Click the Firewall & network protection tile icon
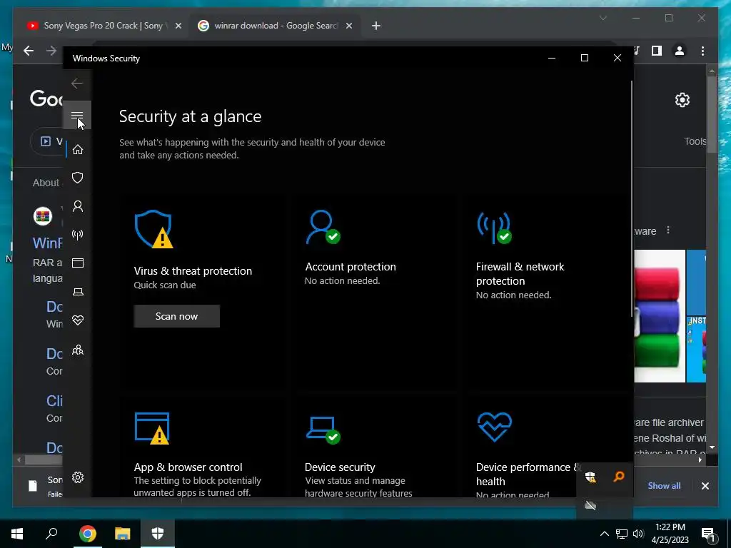This screenshot has height=548, width=731. pyautogui.click(x=494, y=228)
